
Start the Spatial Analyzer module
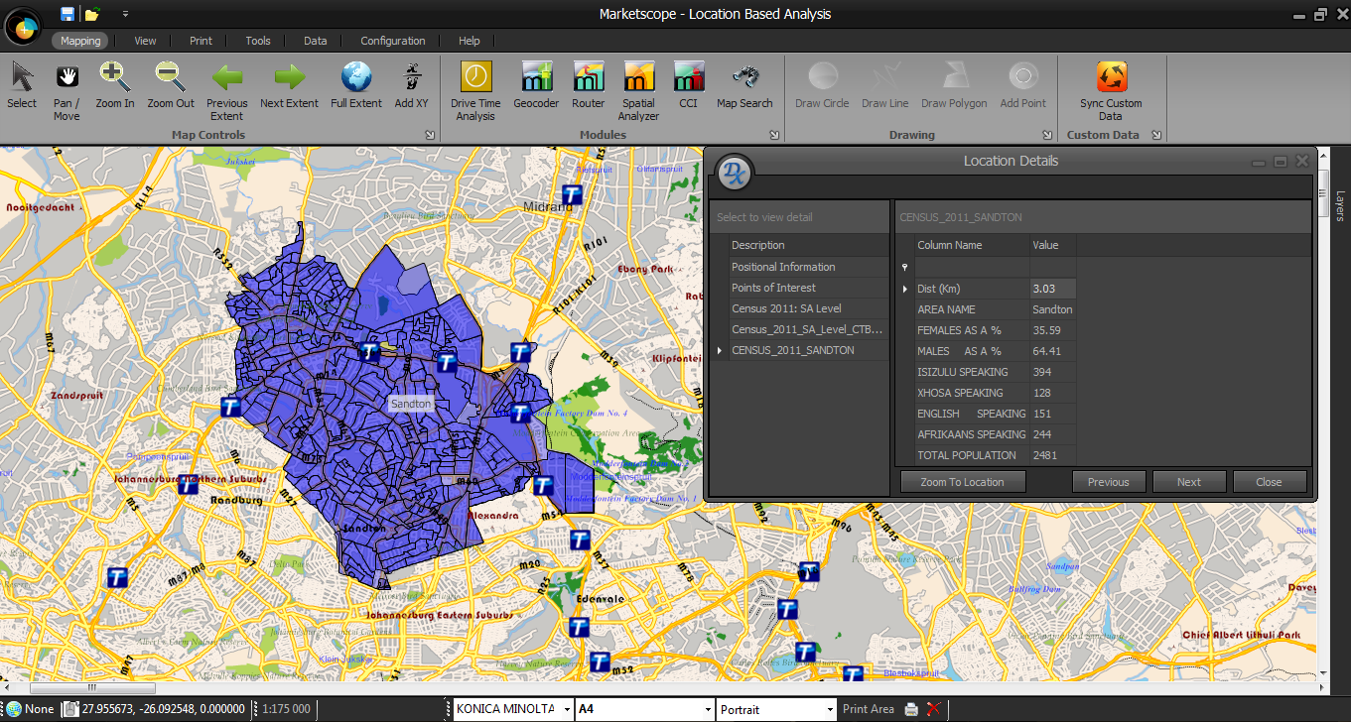[638, 90]
